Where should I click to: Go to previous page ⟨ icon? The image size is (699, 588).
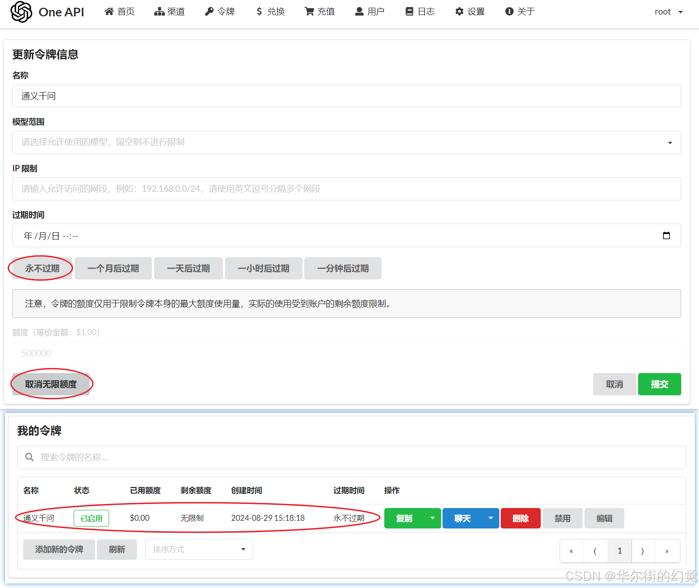[x=595, y=551]
